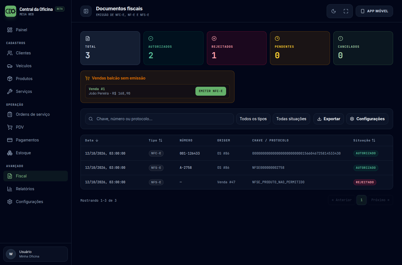
Task: Go to pagination page 1
Action: tap(362, 200)
